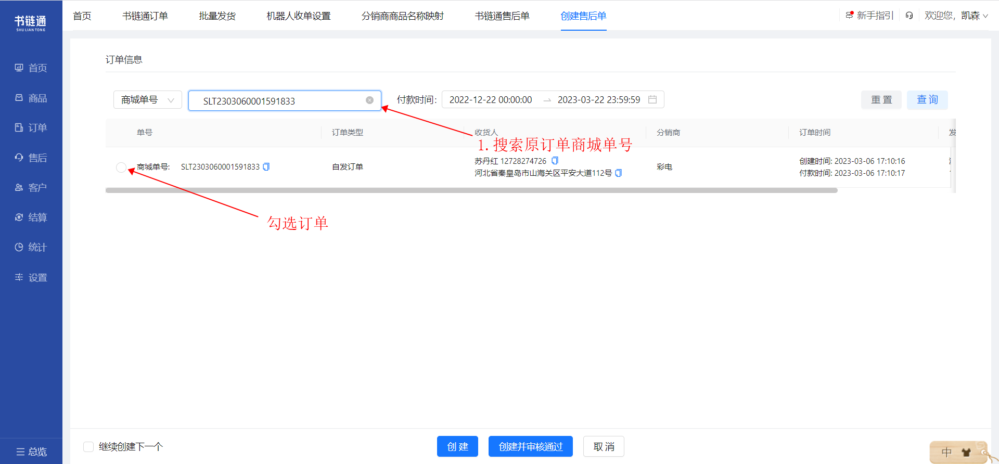Switch to the 书链通订单 tab
The image size is (999, 464).
pos(145,16)
